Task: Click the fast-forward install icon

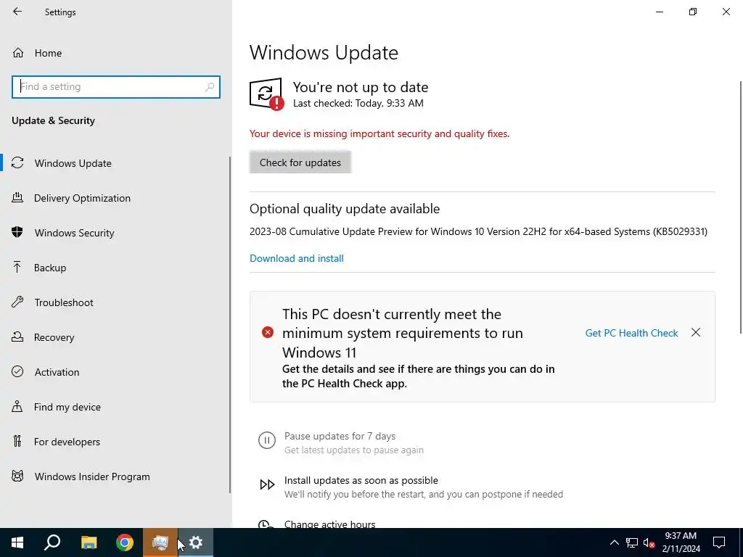Action: pyautogui.click(x=267, y=484)
